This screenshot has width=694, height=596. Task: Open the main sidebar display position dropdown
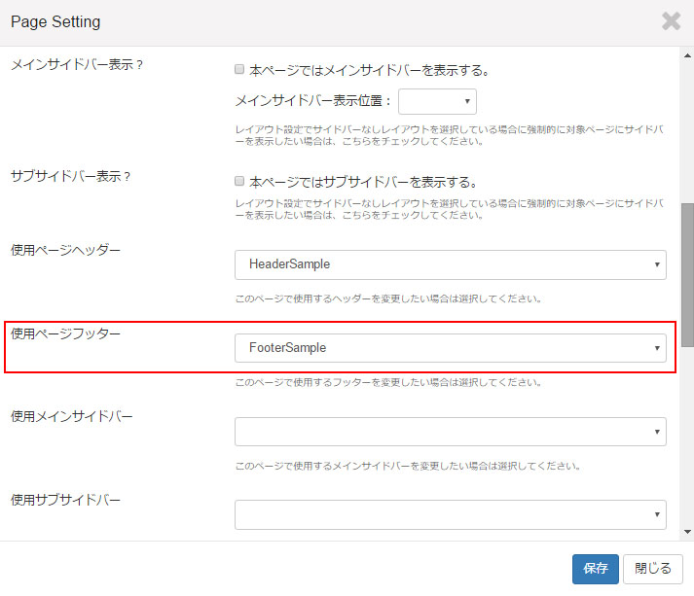coord(437,101)
